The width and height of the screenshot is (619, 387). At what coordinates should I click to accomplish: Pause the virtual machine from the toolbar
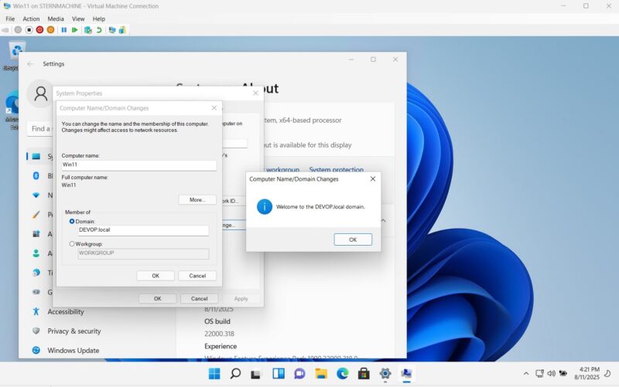(x=64, y=30)
